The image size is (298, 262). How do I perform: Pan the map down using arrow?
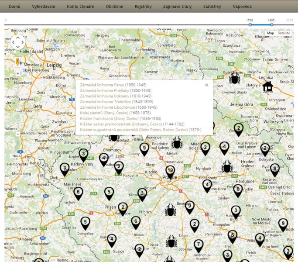[x=18, y=47]
